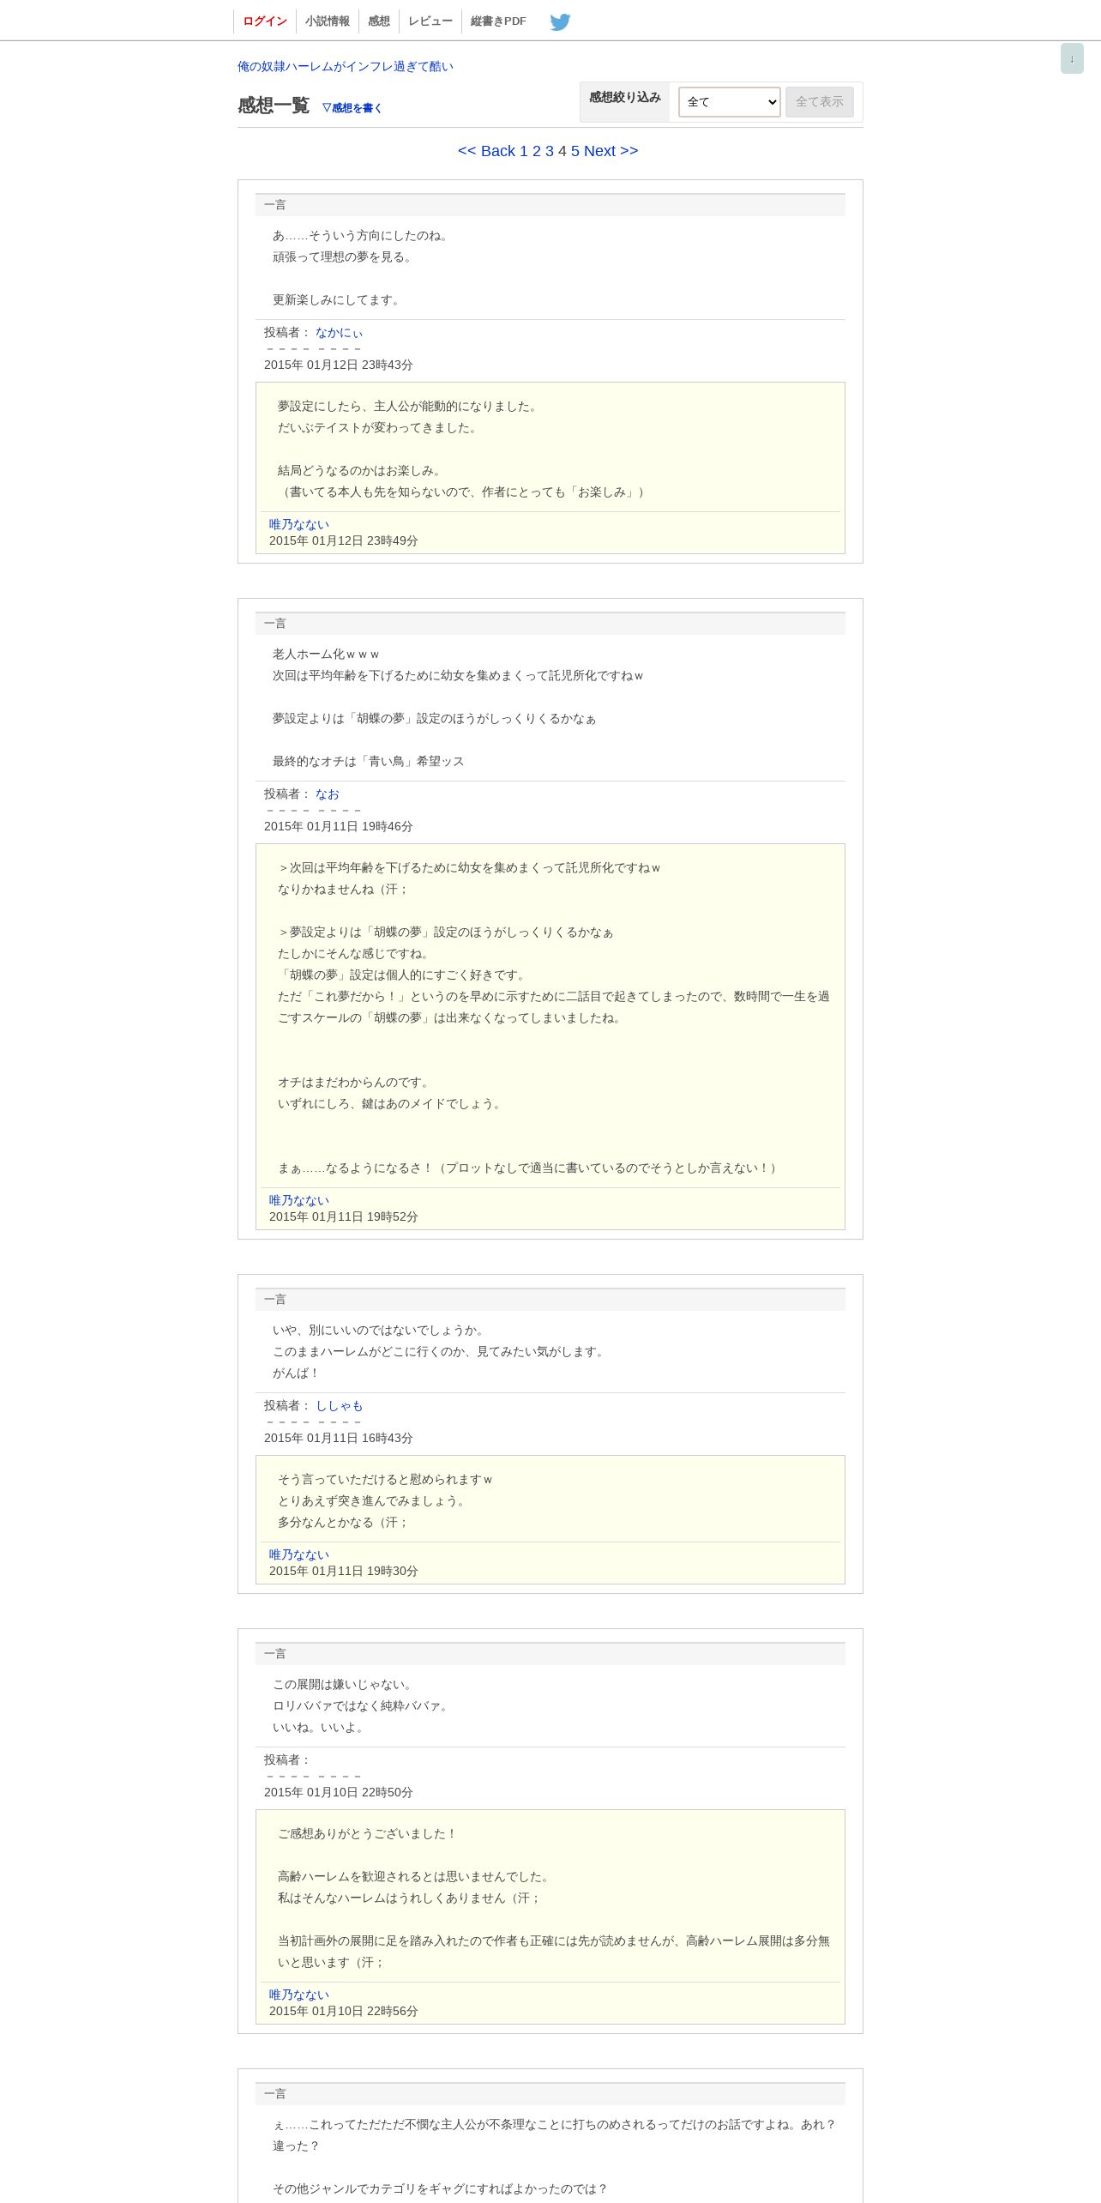Open レビュー menu item
The image size is (1101, 2203).
(430, 21)
